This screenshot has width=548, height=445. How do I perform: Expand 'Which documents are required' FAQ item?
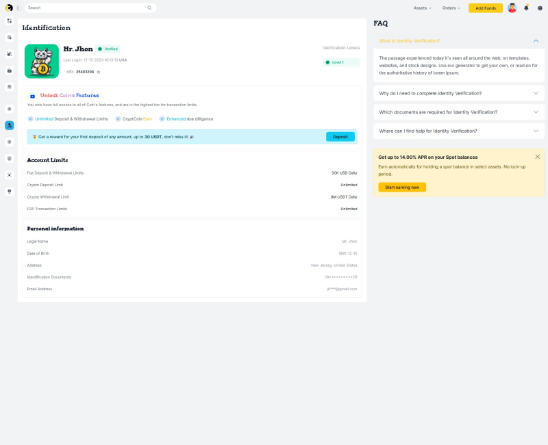click(458, 112)
